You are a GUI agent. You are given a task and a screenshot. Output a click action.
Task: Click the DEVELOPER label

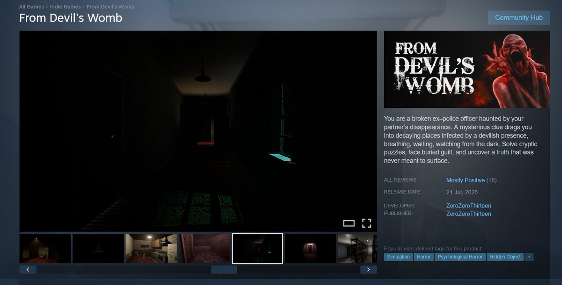coord(399,206)
